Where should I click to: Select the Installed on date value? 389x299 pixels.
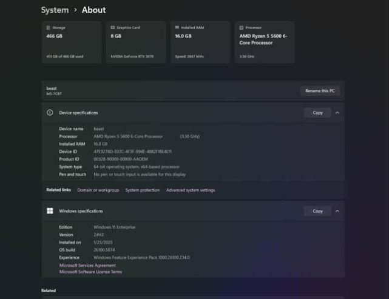[x=103, y=242]
